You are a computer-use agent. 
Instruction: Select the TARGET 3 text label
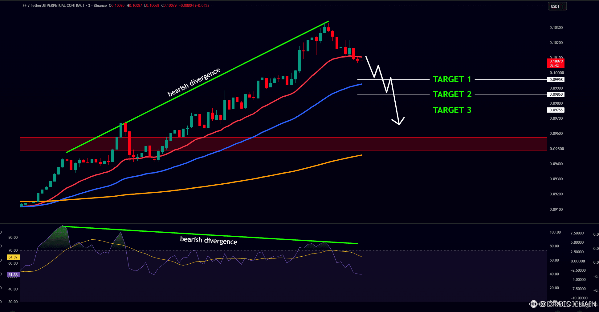452,110
